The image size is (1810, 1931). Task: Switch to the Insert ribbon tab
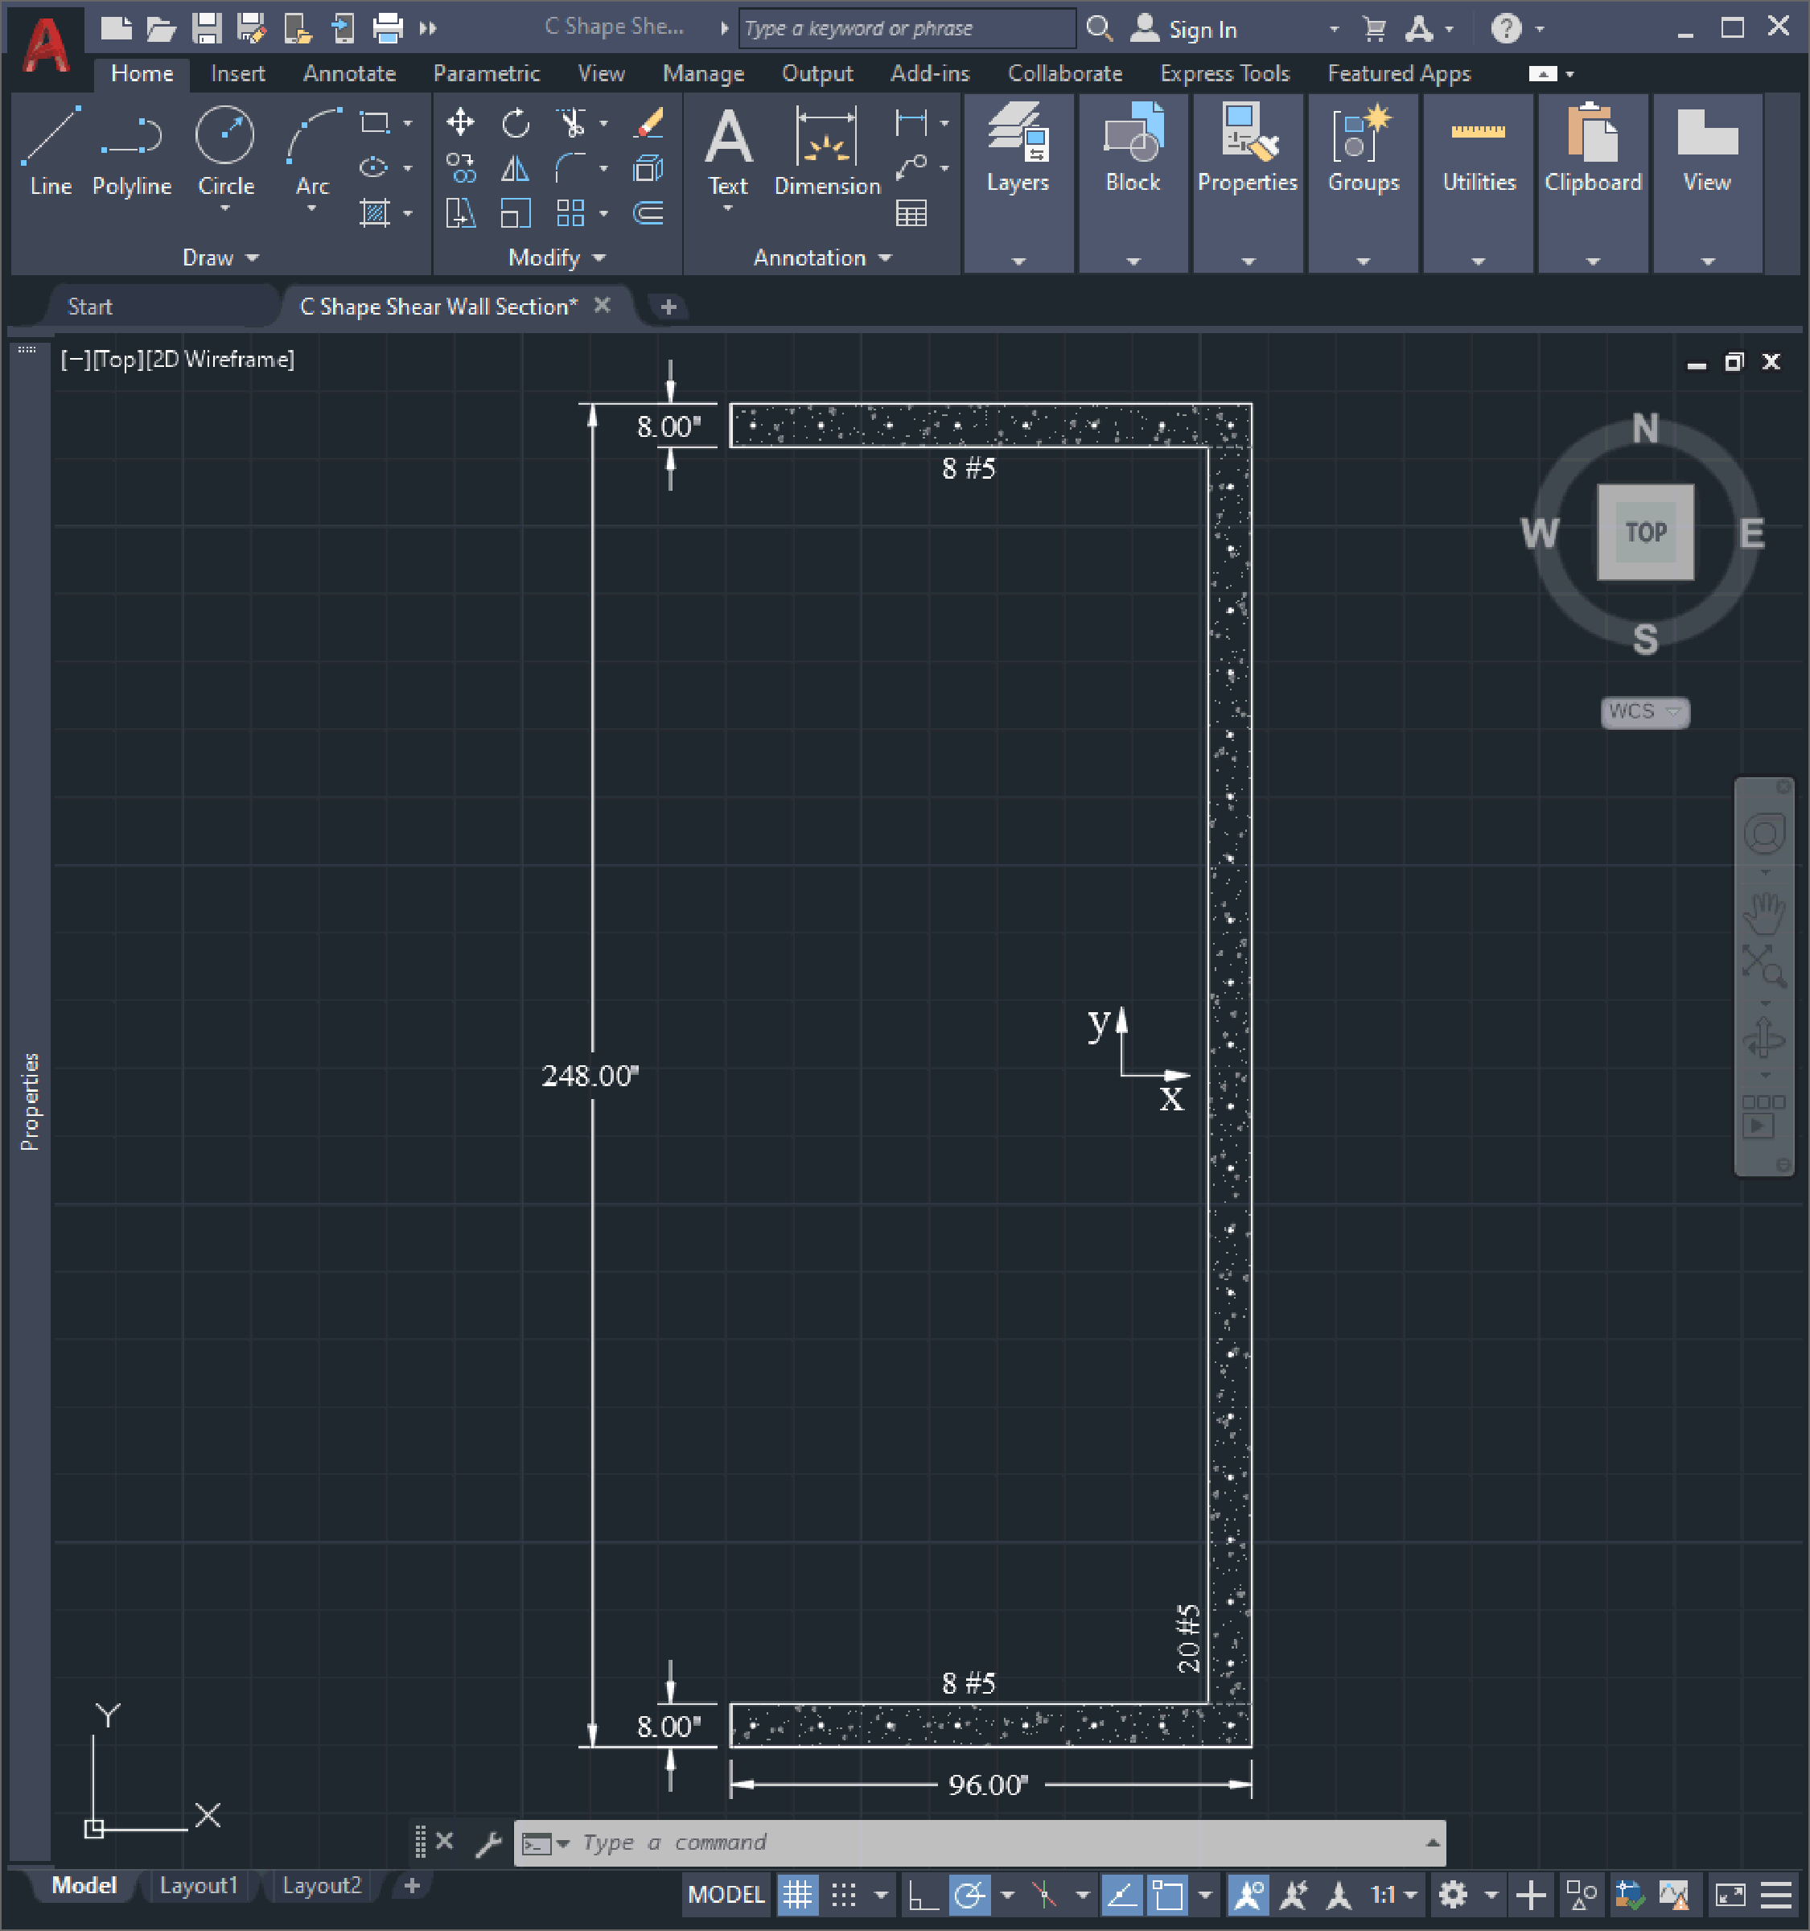point(238,74)
